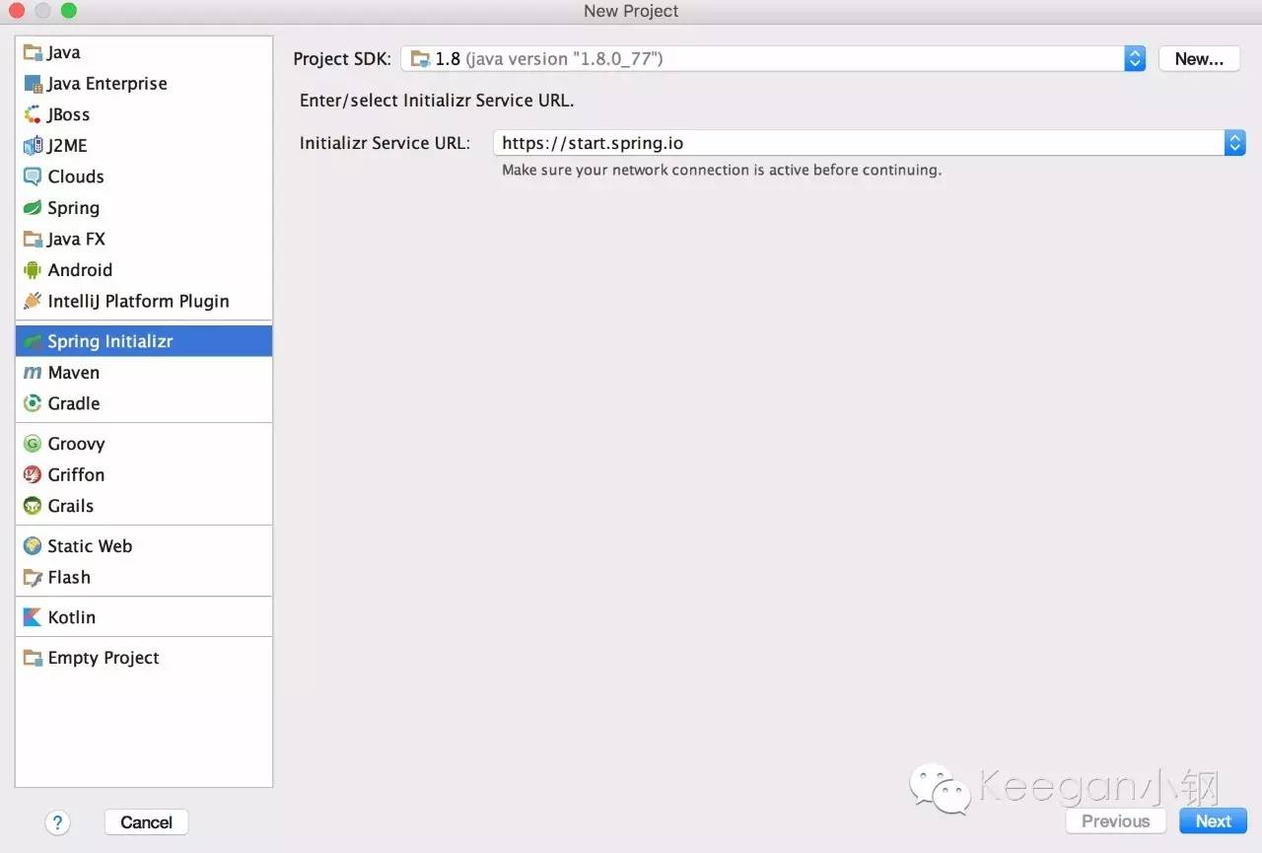The width and height of the screenshot is (1262, 853).
Task: Click the New... SDK button
Action: point(1199,59)
